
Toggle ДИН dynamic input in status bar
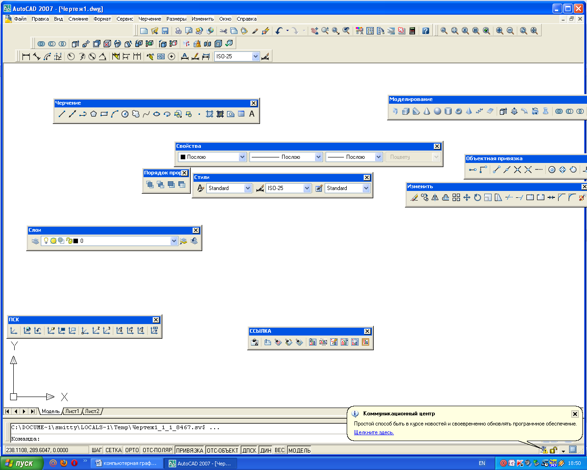tap(266, 450)
